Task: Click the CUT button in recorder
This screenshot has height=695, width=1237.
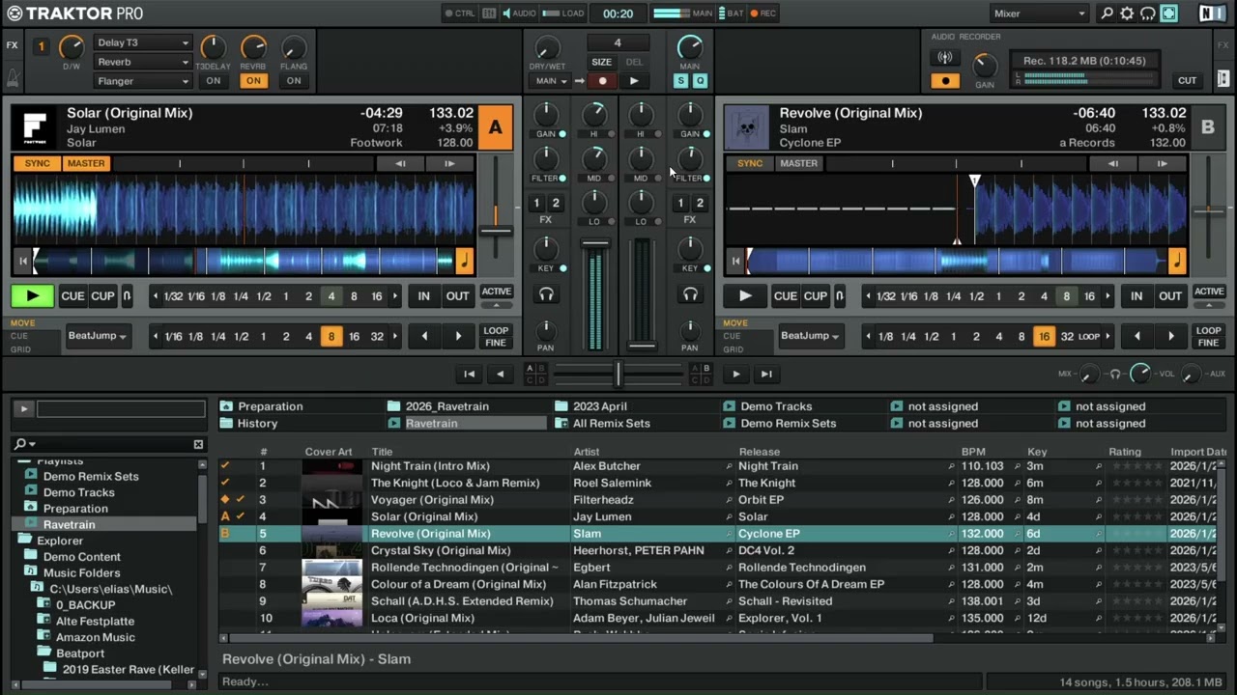Action: tap(1187, 81)
